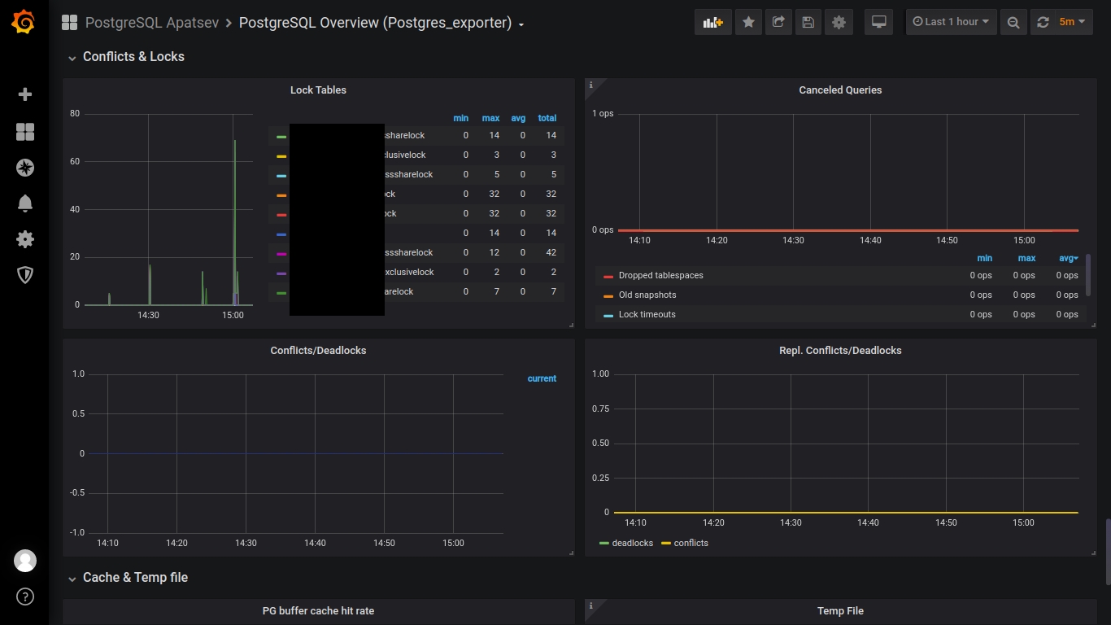Open the 5m refresh interval dropdown
Viewport: 1111px width, 625px height.
coord(1072,22)
